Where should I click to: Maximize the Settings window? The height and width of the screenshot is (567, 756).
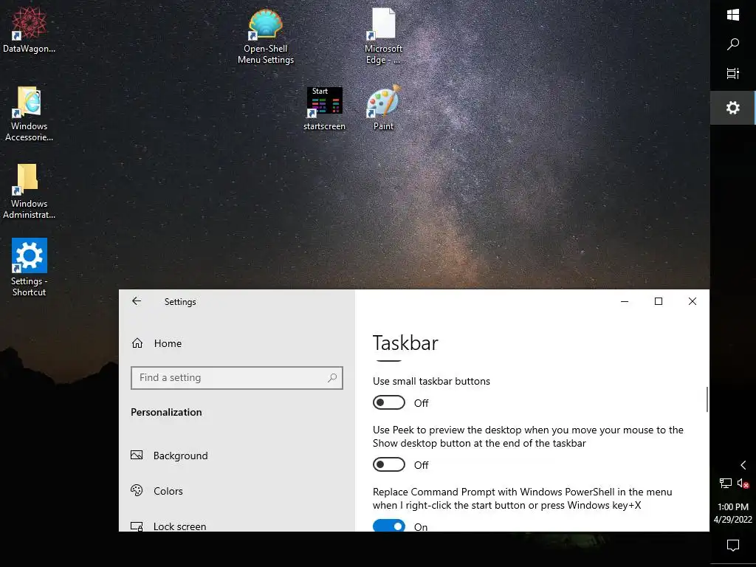click(x=659, y=301)
